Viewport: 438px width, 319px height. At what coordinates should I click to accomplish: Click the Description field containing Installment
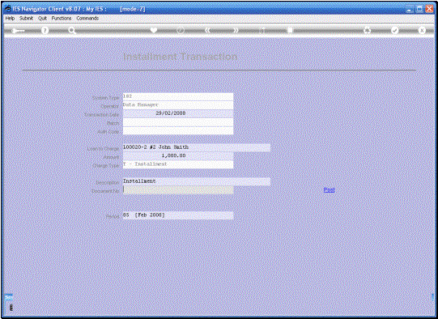tap(197, 181)
